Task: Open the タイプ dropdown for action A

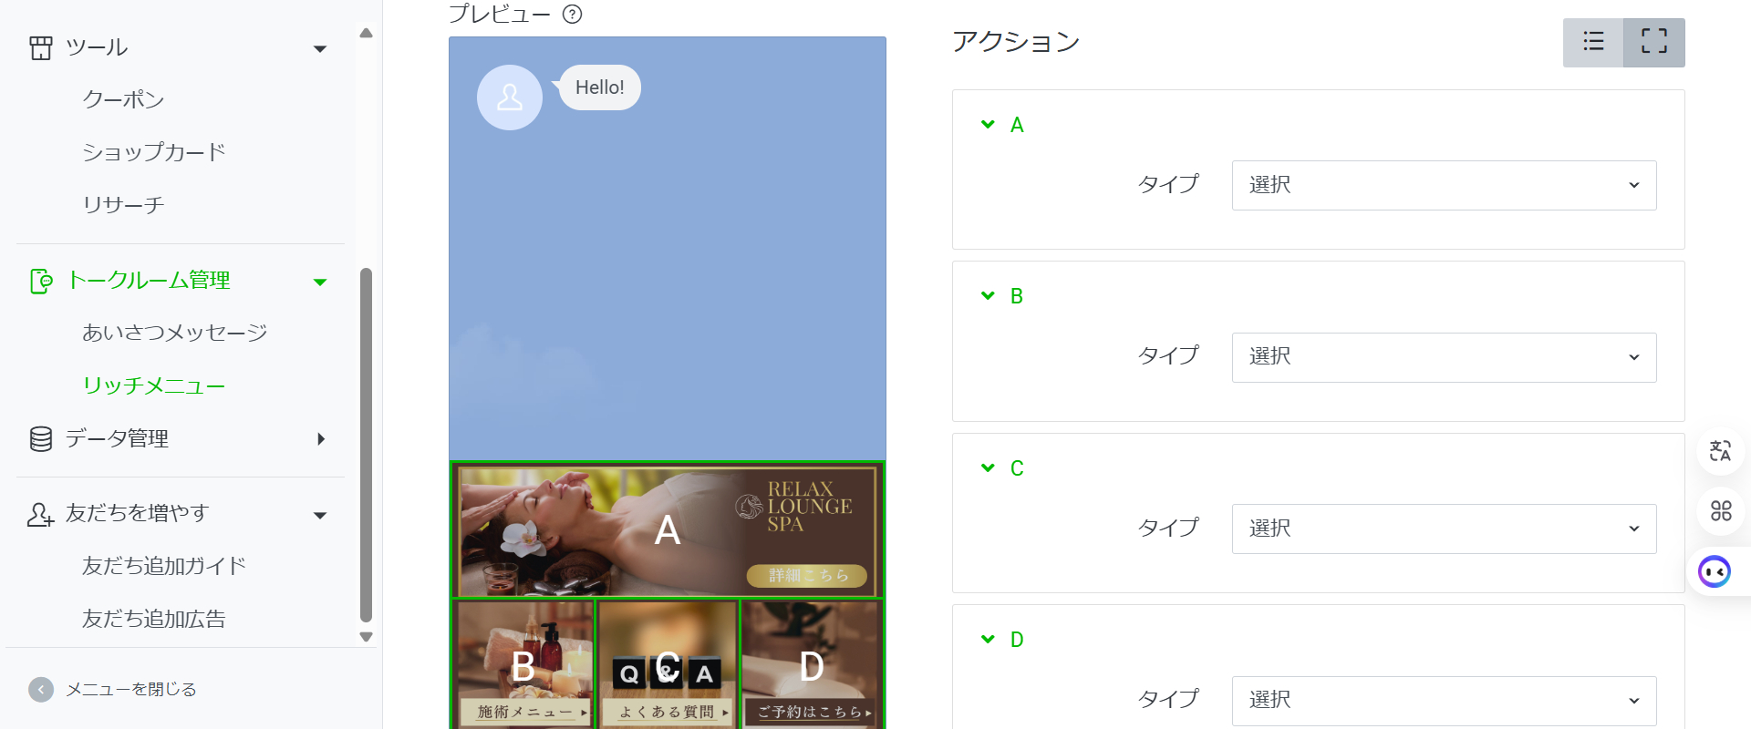Action: tap(1444, 185)
